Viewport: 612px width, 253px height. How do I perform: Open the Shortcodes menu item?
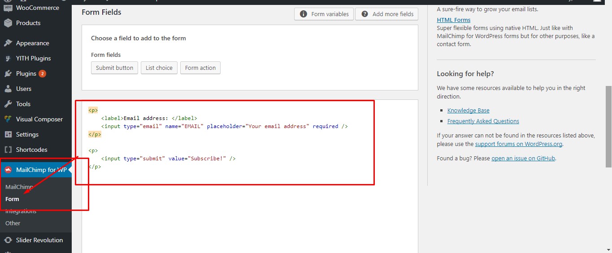[31, 150]
